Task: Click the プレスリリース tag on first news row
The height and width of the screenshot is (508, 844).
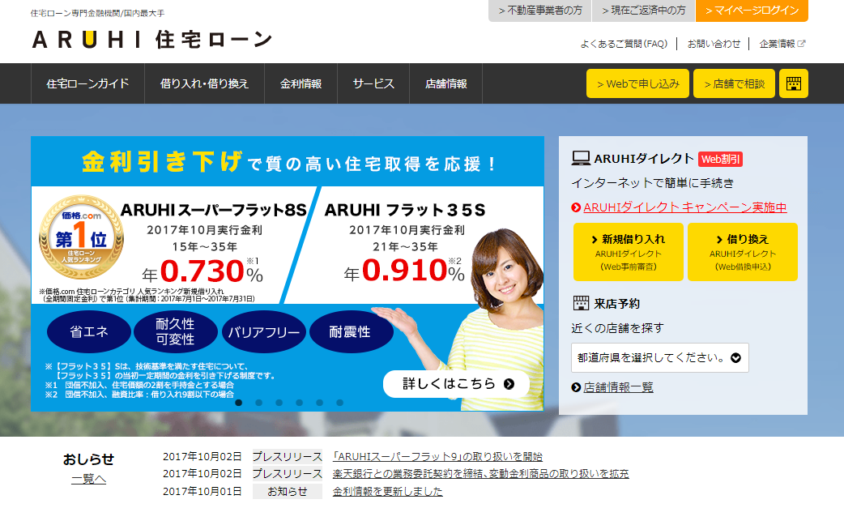Action: click(x=288, y=456)
